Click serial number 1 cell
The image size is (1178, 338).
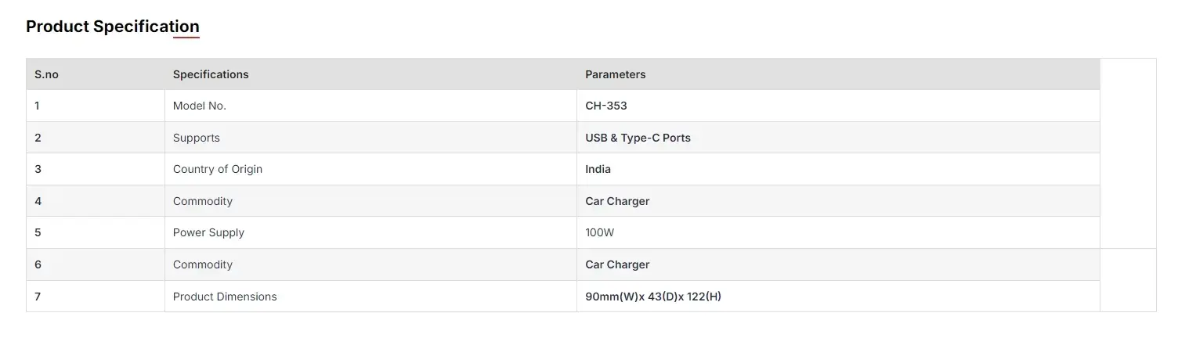click(x=96, y=106)
